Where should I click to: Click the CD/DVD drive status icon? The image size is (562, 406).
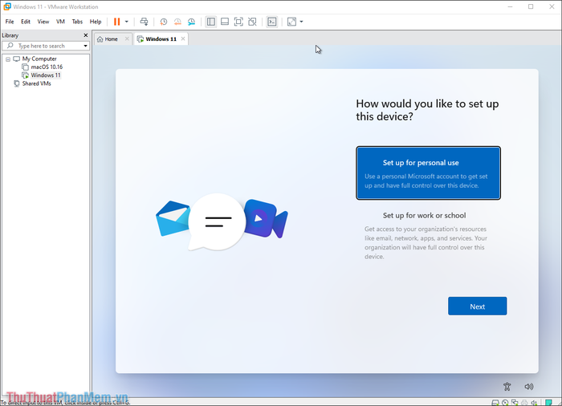505,403
